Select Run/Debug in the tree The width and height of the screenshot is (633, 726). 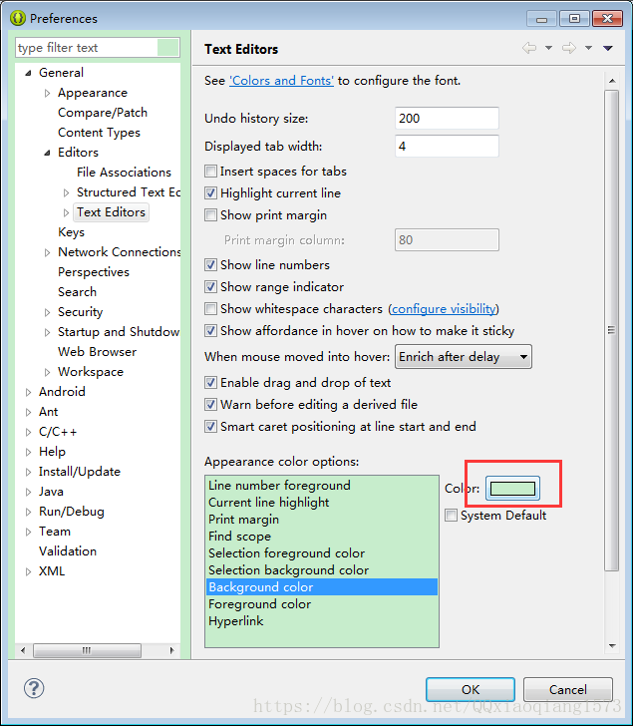[x=71, y=512]
